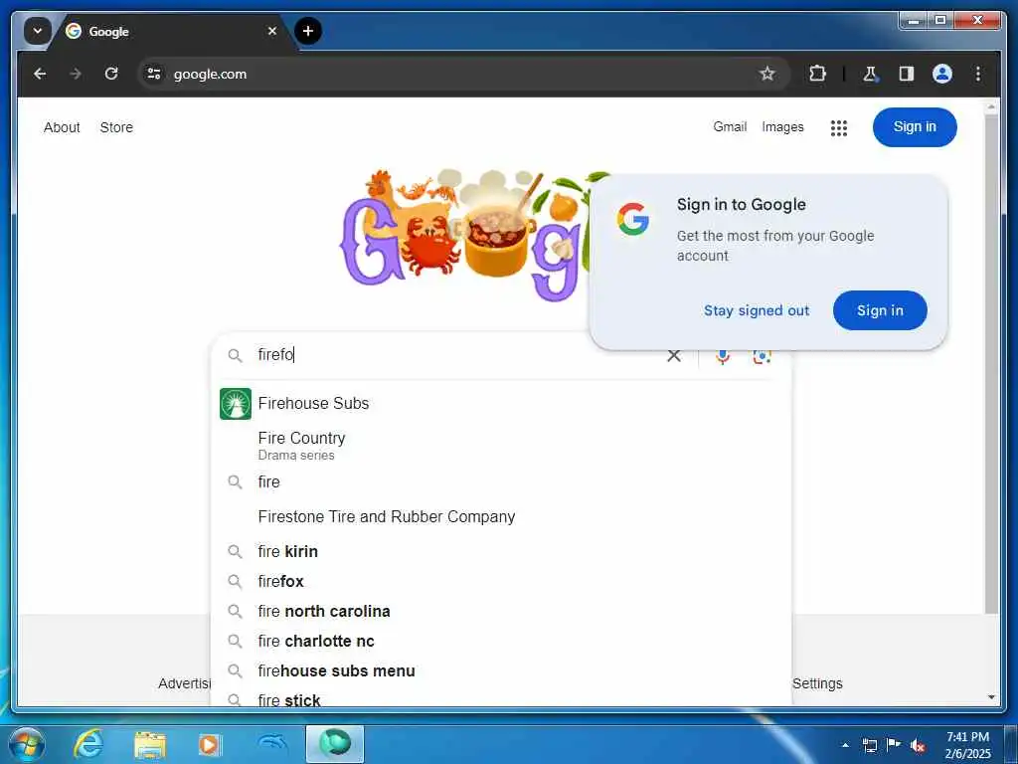Select the Firehouse Subs suggestion
This screenshot has width=1018, height=764.
coord(501,404)
